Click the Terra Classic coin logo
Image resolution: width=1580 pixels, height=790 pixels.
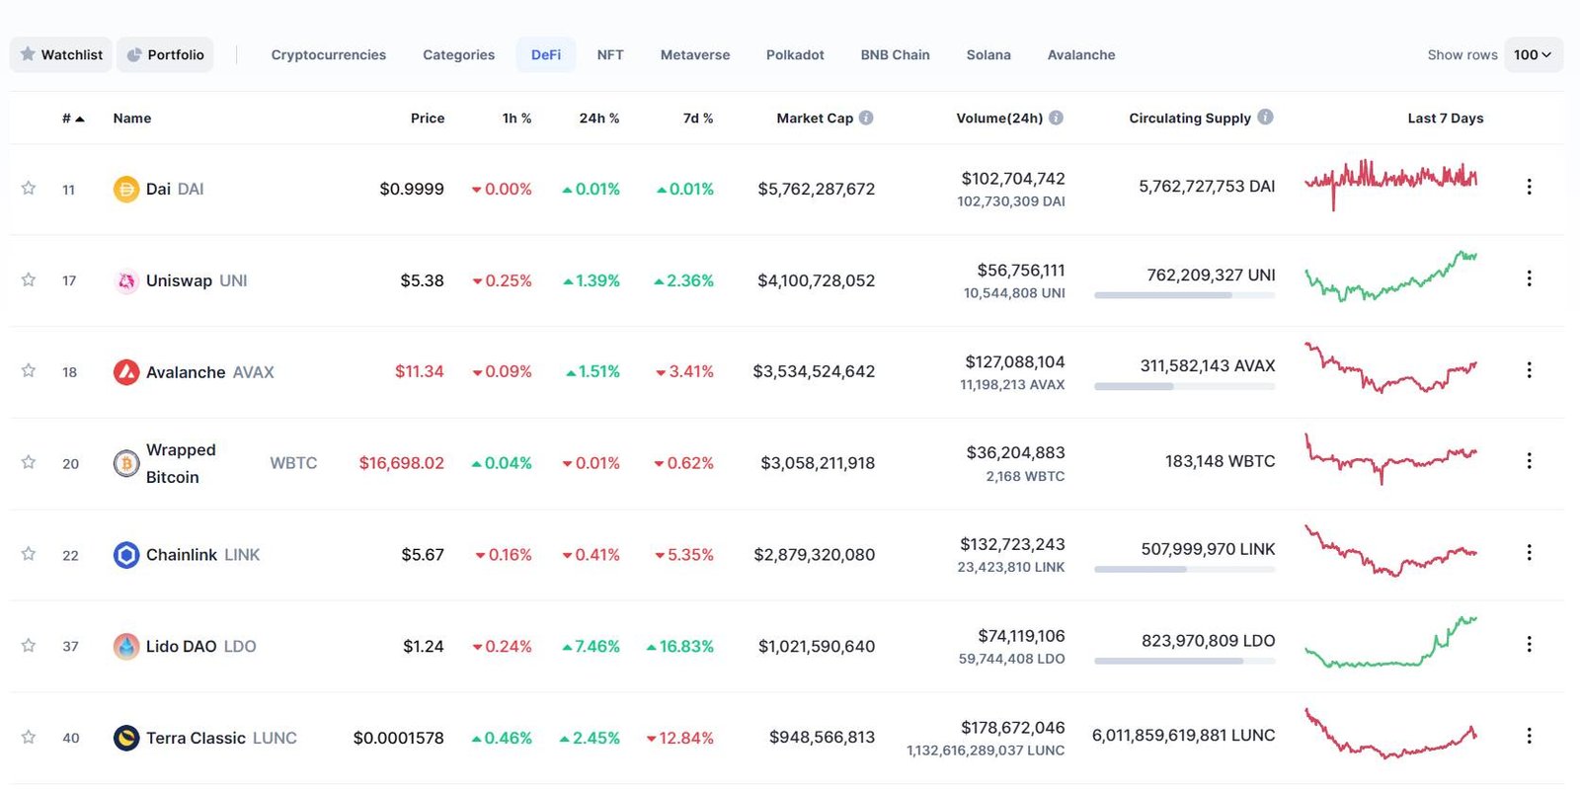[126, 738]
